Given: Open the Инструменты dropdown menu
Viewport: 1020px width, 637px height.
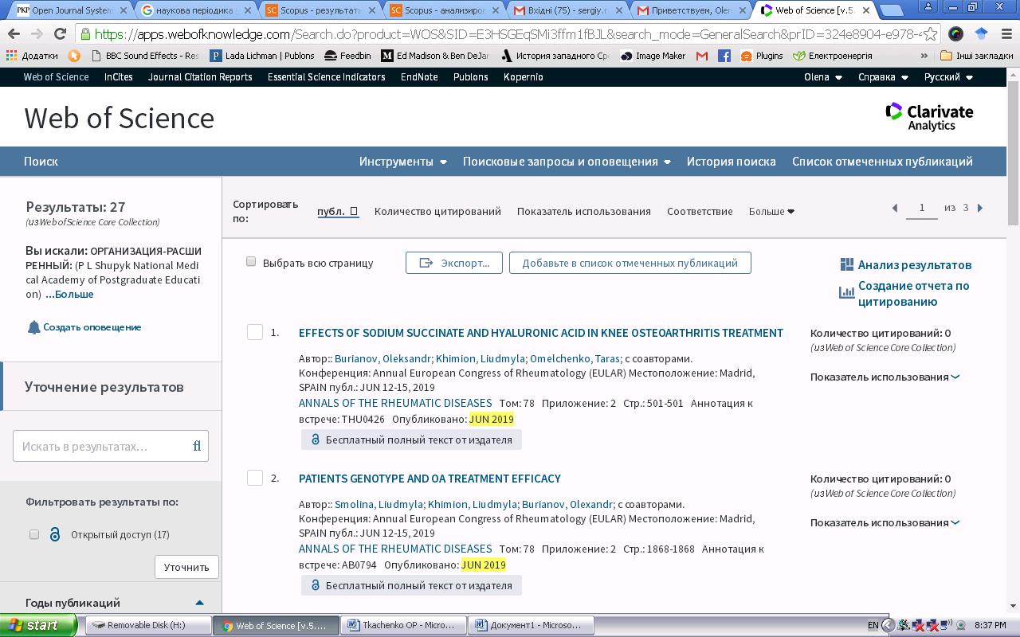Looking at the screenshot, I should tap(402, 161).
